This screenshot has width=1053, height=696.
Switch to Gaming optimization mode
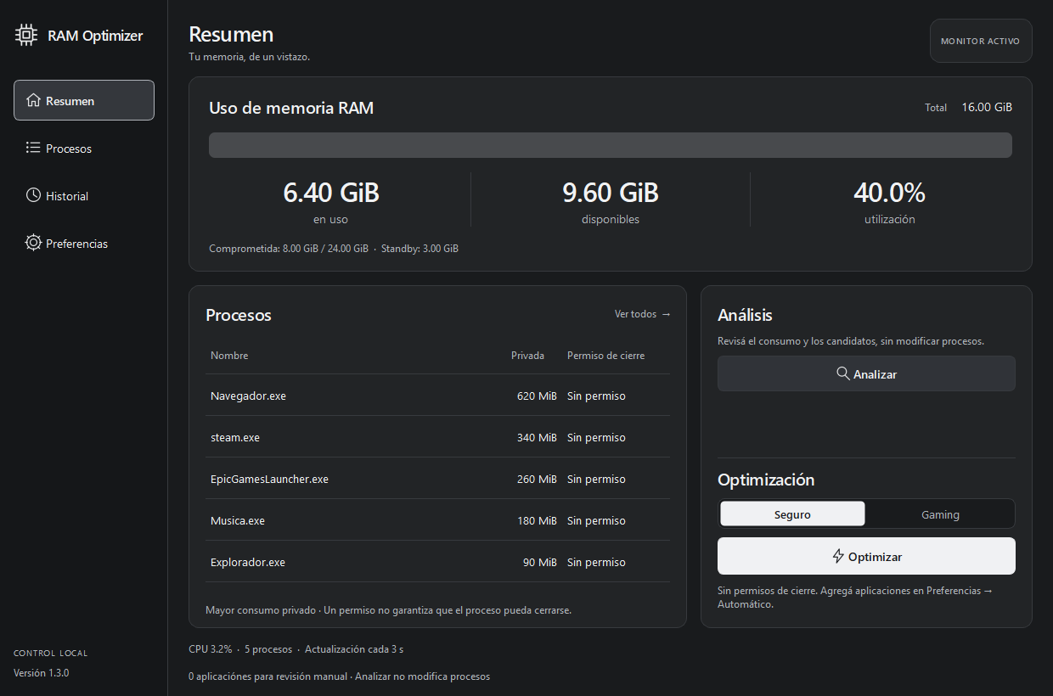(940, 514)
